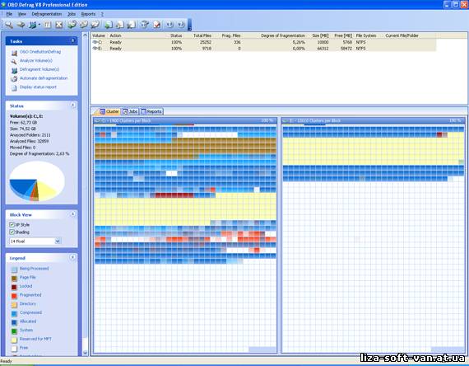Toggle the XP Style checkbox
Image resolution: width=469 pixels, height=366 pixels.
[x=12, y=224]
